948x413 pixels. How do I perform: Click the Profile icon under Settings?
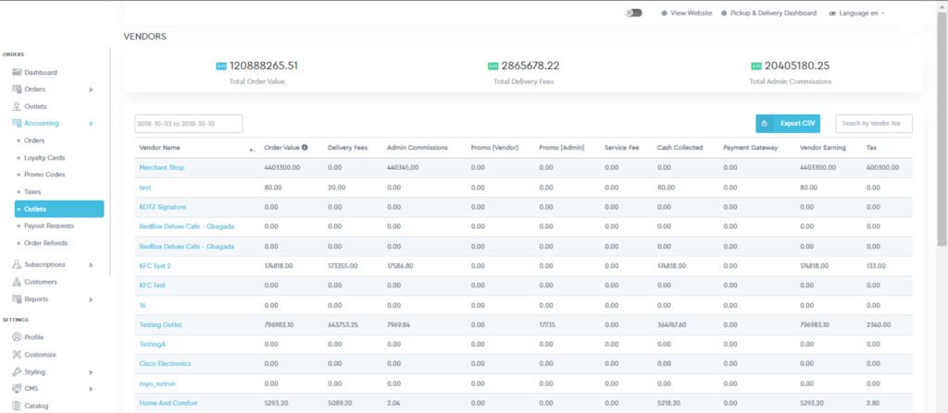(x=17, y=337)
